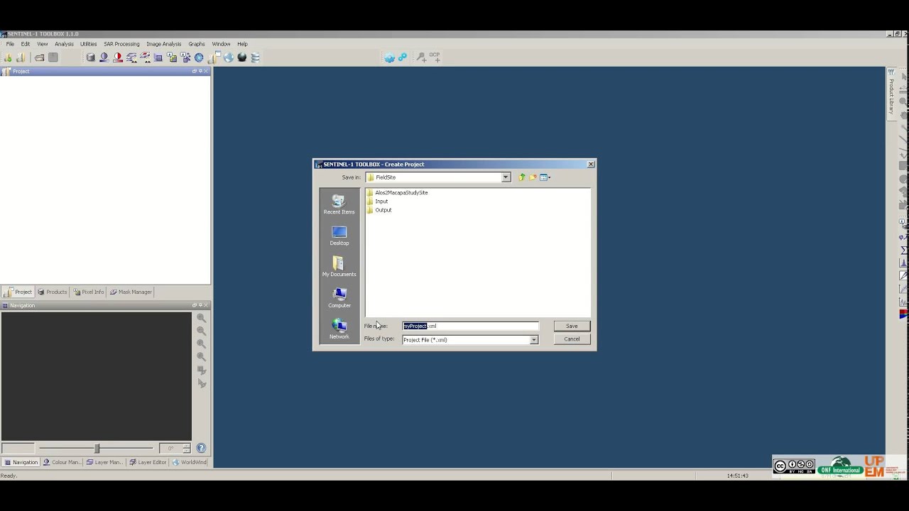This screenshot has width=909, height=511.
Task: Open the File menu
Action: (10, 44)
